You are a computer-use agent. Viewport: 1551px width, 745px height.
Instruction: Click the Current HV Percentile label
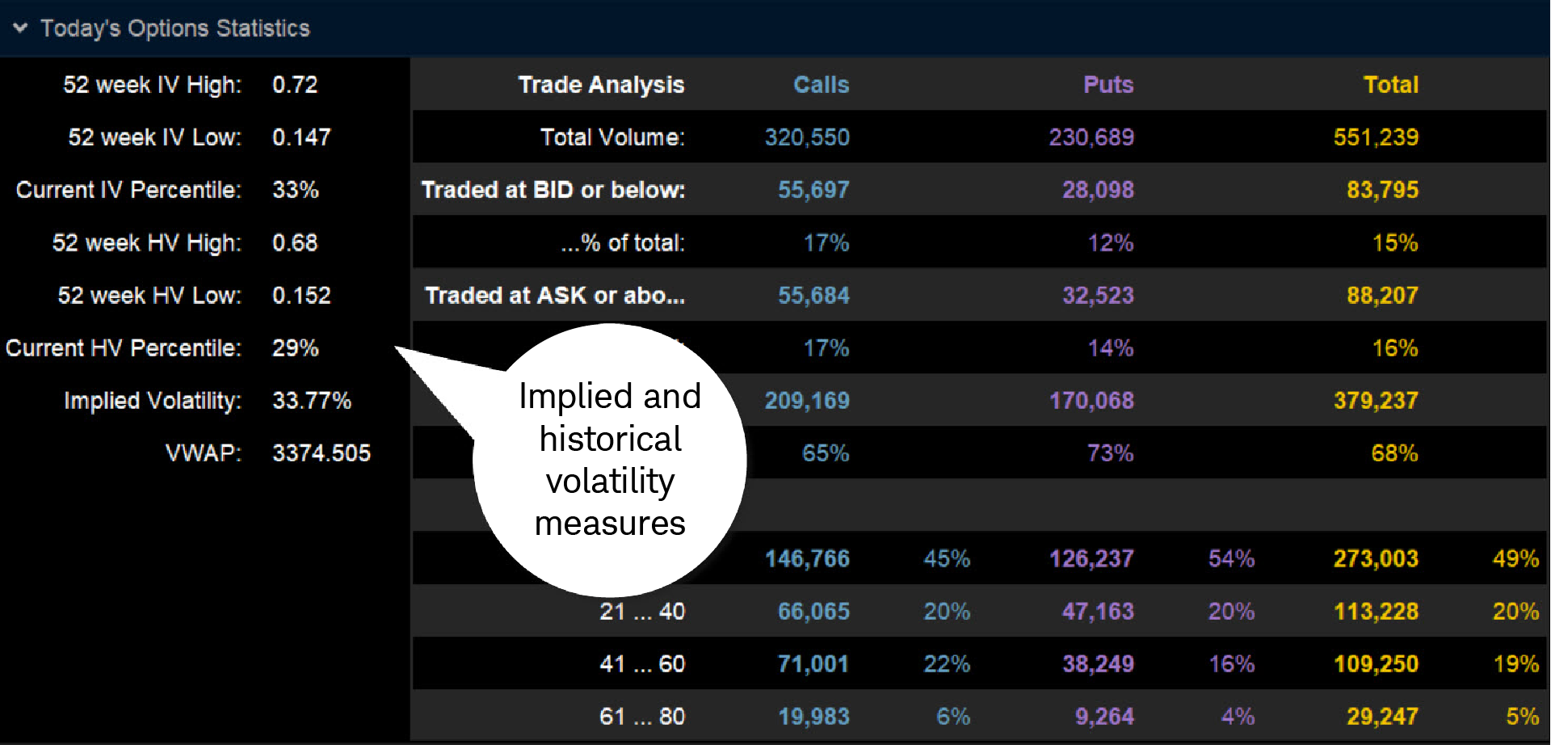coord(124,347)
